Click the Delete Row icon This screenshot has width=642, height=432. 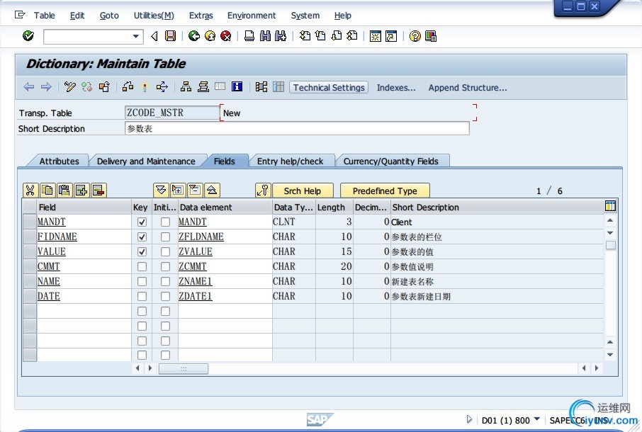click(98, 191)
